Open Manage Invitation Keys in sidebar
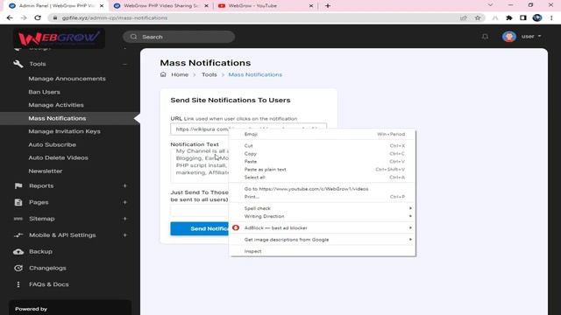This screenshot has height=315, width=561. click(x=64, y=131)
